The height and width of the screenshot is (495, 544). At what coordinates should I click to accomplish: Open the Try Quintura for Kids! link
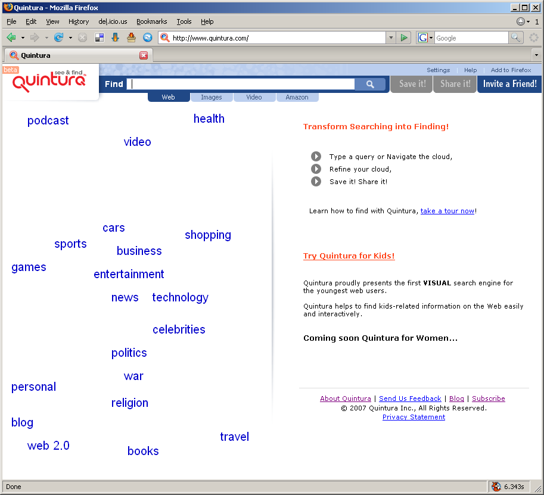tap(349, 256)
